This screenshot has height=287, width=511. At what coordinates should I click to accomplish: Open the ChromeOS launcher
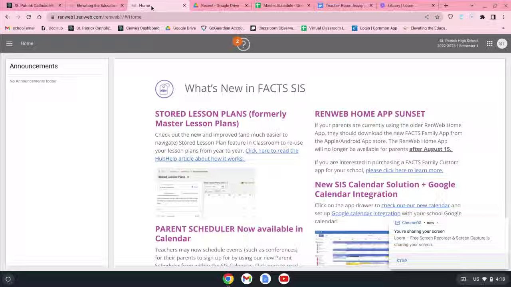point(8,279)
